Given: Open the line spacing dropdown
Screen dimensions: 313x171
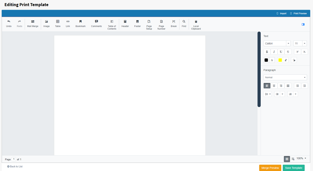Looking at the screenshot, I should pyautogui.click(x=268, y=94).
